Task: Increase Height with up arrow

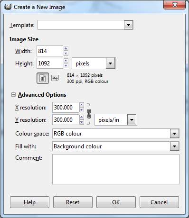Action: coord(66,61)
